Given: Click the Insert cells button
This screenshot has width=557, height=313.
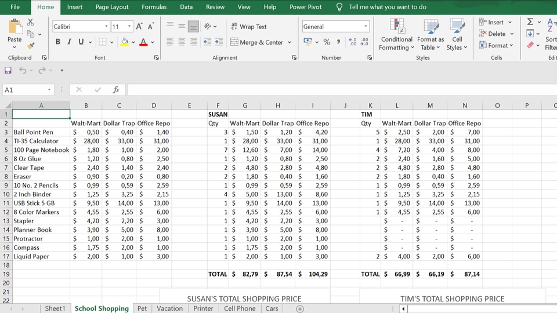Looking at the screenshot, I should (x=495, y=22).
